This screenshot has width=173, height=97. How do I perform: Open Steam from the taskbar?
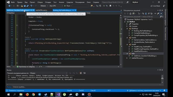click(x=46, y=95)
